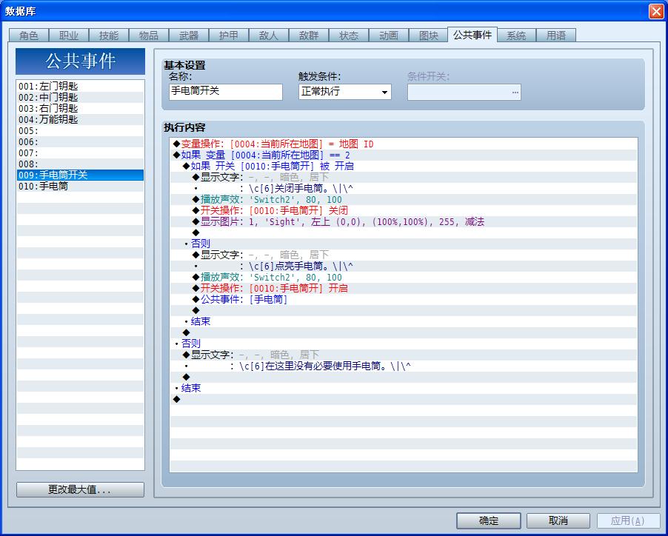Select the 如果 变量 == 2 conditional line

(404, 155)
